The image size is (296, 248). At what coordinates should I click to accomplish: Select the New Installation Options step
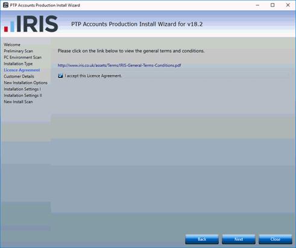(25, 82)
